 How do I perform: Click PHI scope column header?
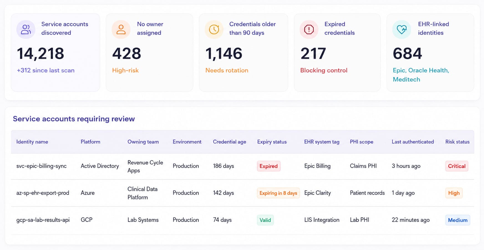(362, 142)
